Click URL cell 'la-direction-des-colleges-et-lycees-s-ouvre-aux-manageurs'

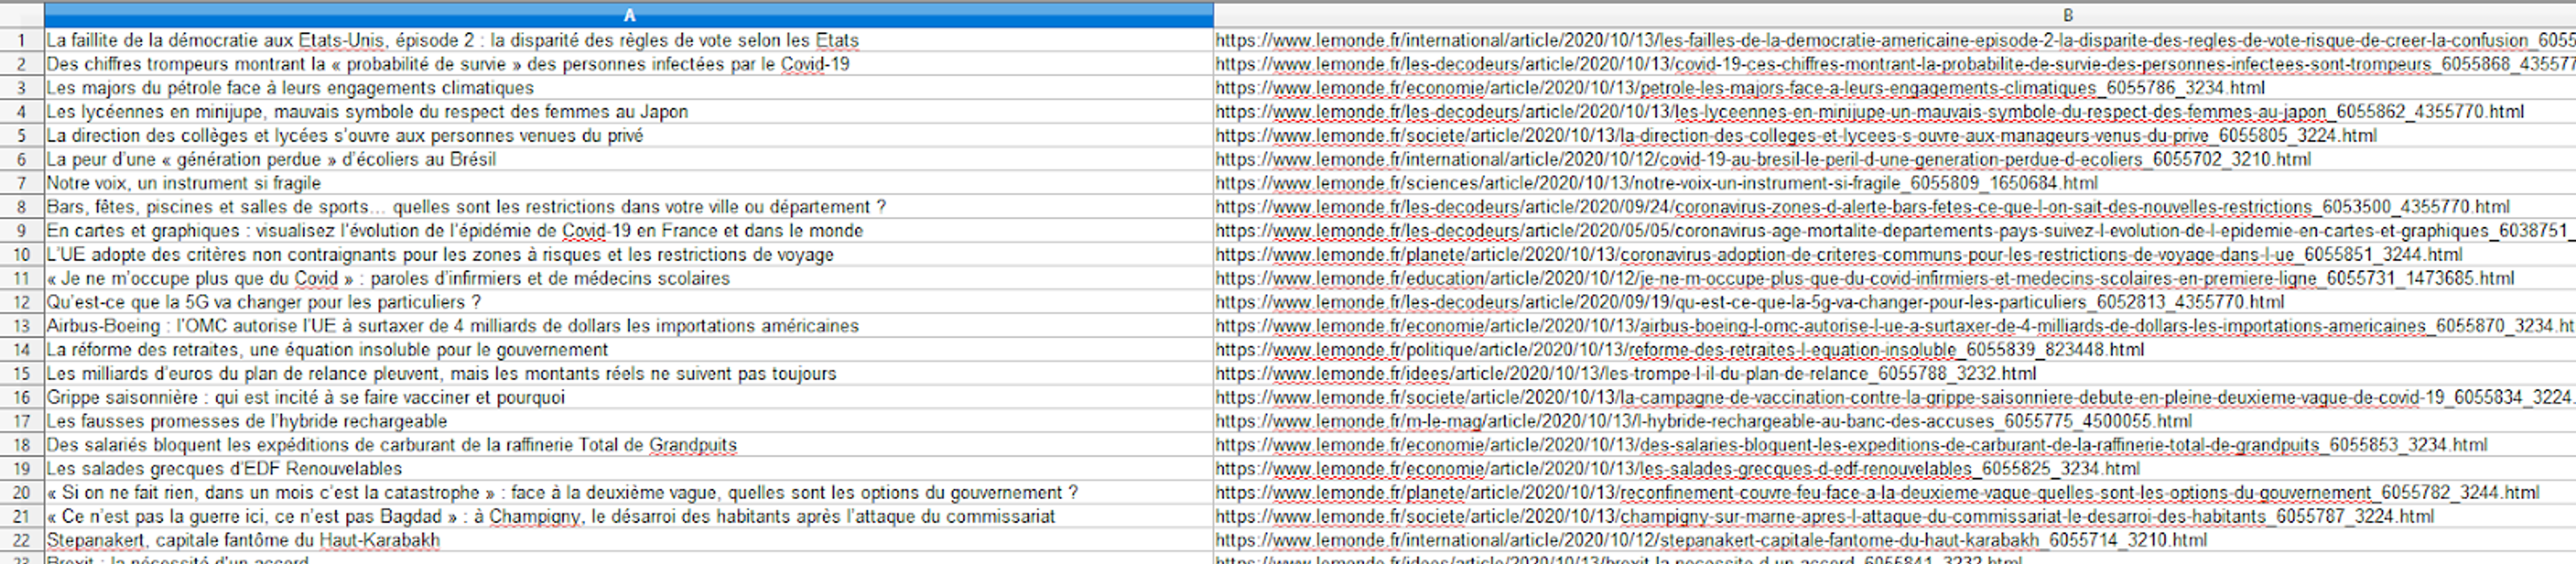(1895, 136)
